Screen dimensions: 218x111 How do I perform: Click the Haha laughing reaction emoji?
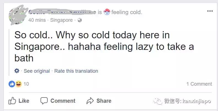[18, 84]
